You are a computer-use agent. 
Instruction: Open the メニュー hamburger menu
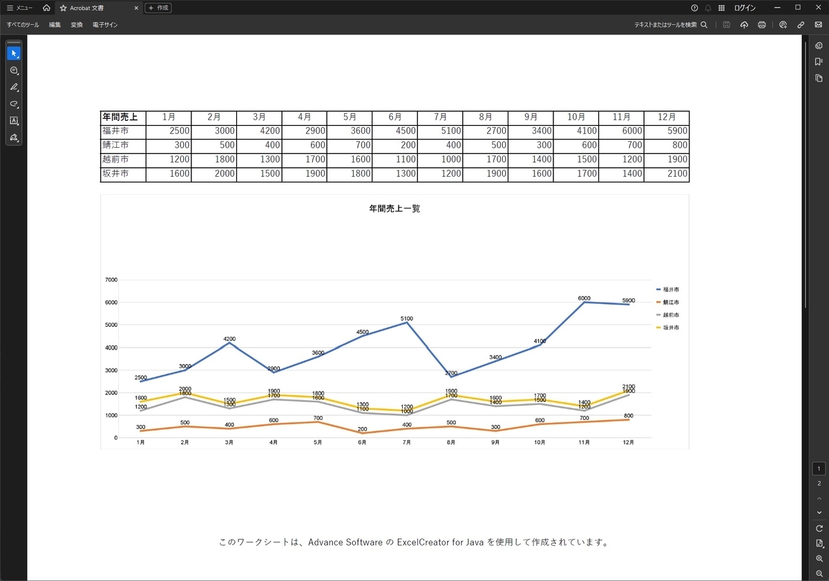click(17, 8)
